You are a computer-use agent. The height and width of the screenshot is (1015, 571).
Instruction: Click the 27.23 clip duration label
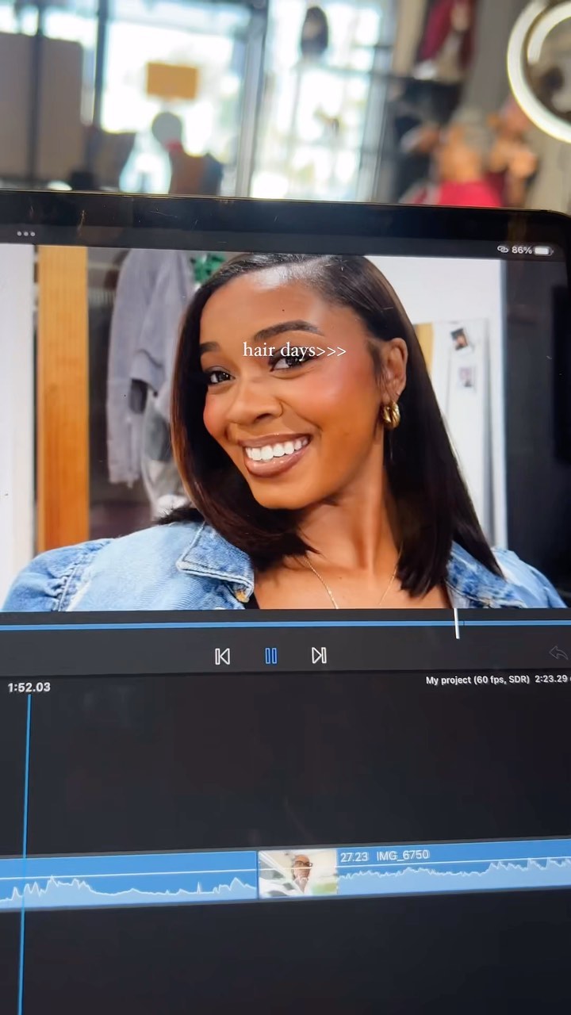click(354, 856)
